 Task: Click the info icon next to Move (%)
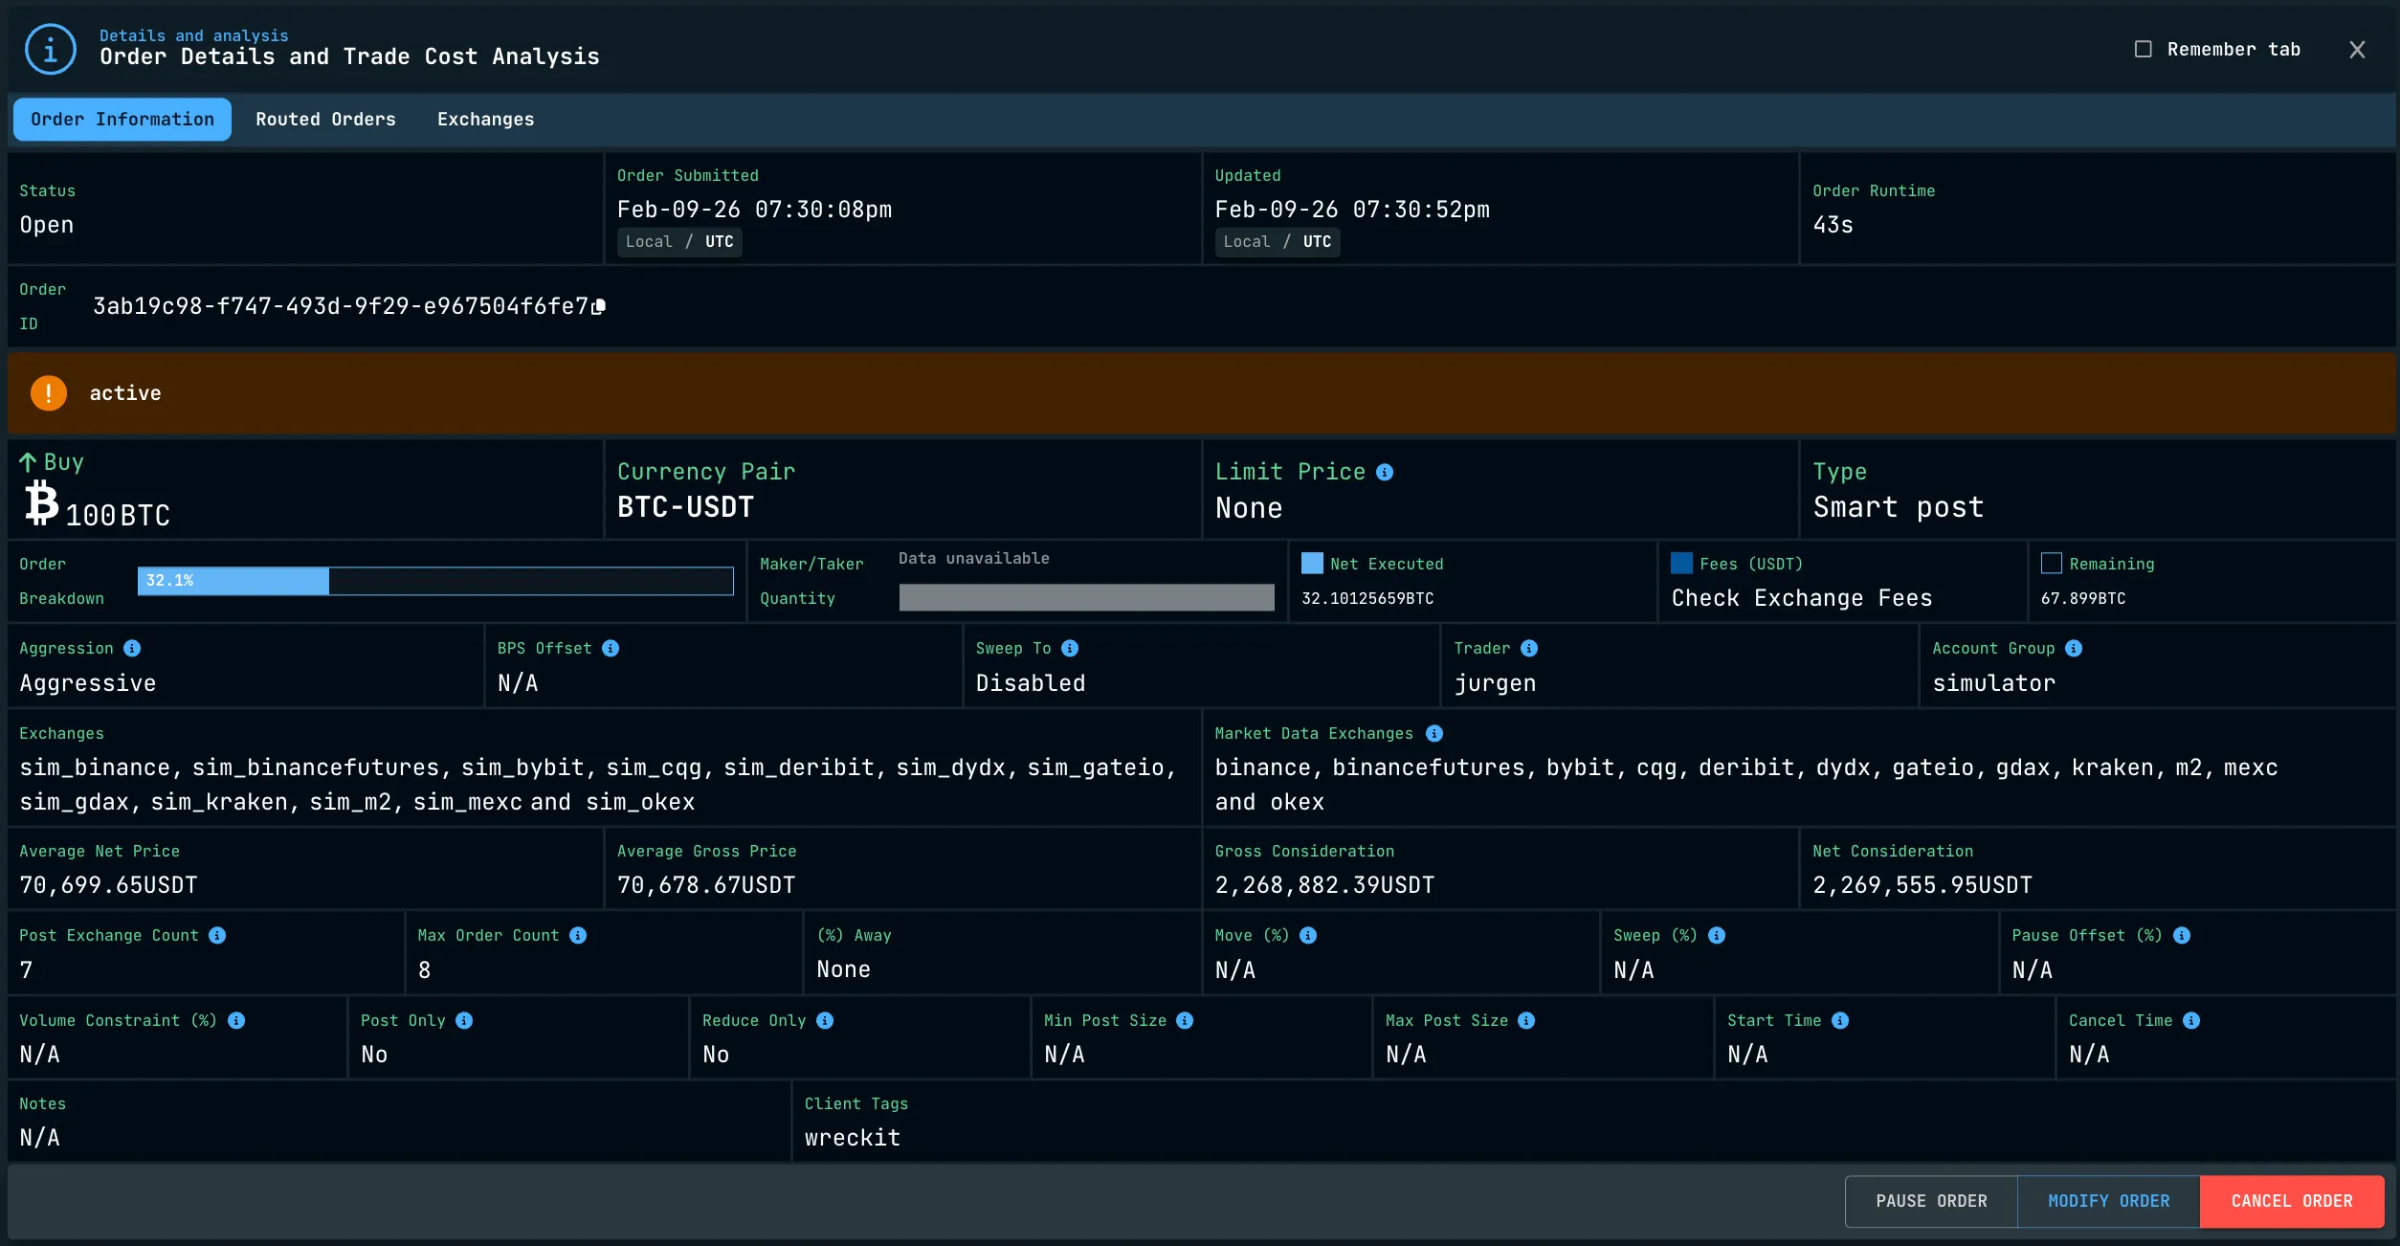point(1308,935)
